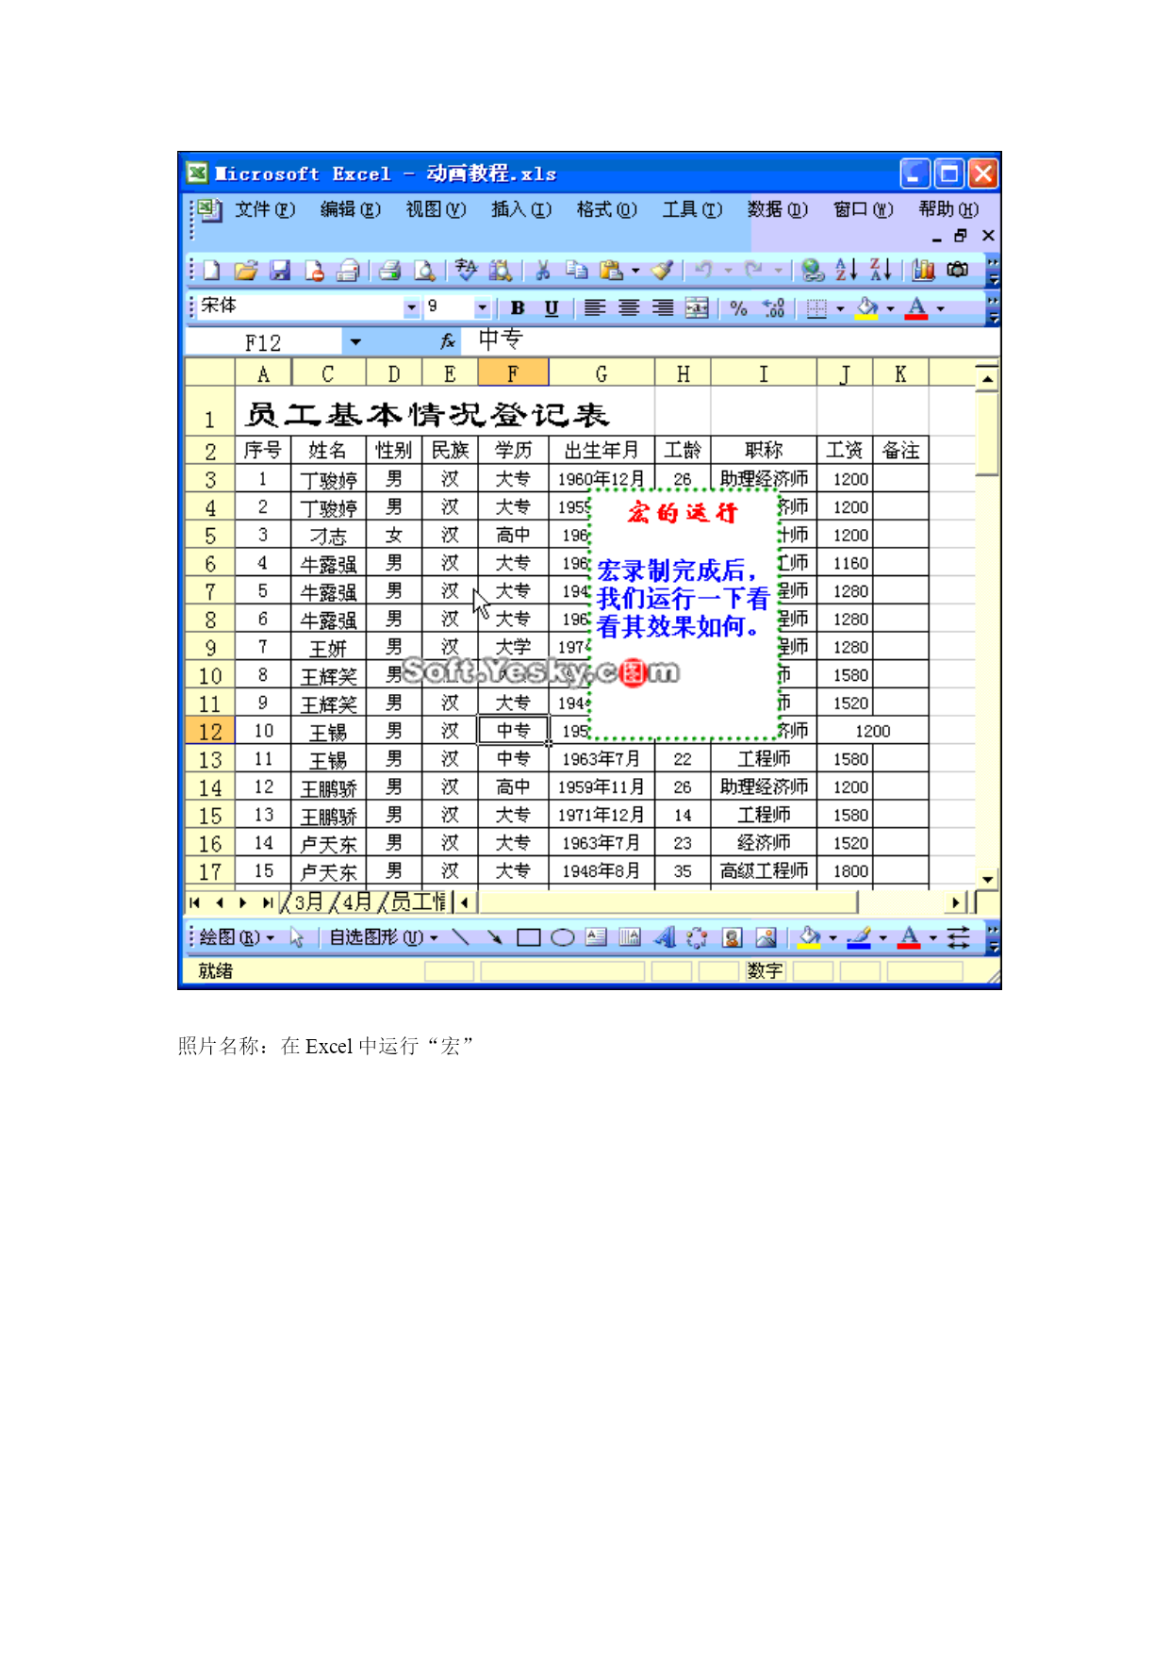Image resolution: width=1170 pixels, height=1654 pixels.
Task: Open the 绘图 Draw menu dropdown
Action: [x=237, y=937]
